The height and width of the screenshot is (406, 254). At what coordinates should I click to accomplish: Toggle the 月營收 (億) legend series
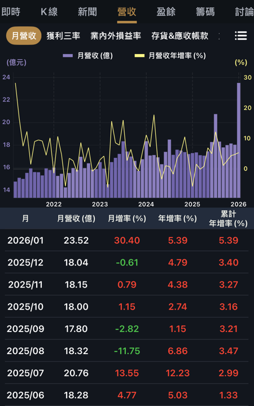click(88, 56)
